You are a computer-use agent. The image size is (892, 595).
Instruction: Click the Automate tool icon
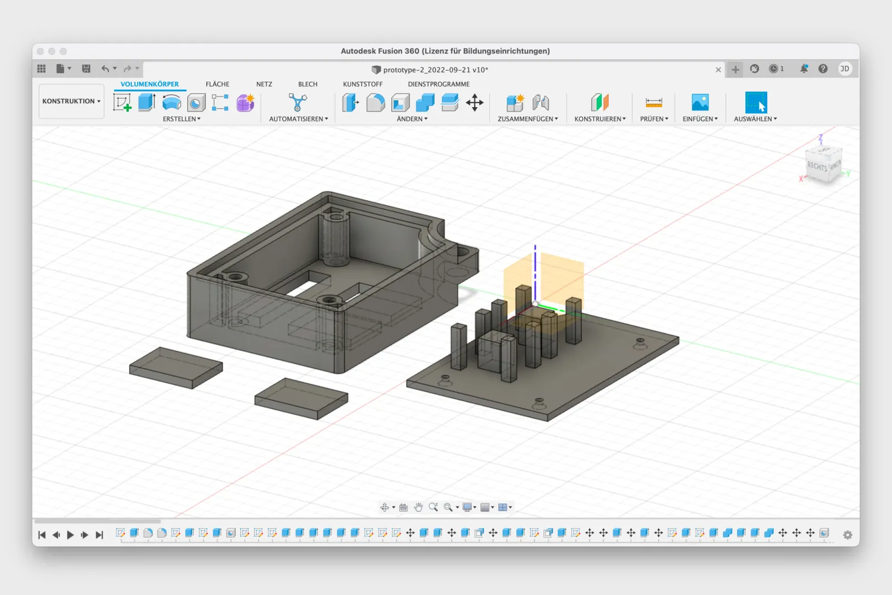(x=298, y=103)
